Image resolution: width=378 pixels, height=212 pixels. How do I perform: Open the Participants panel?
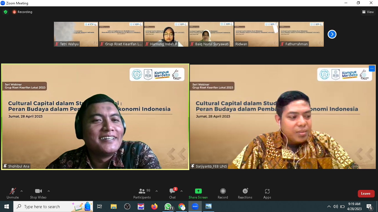142,194
